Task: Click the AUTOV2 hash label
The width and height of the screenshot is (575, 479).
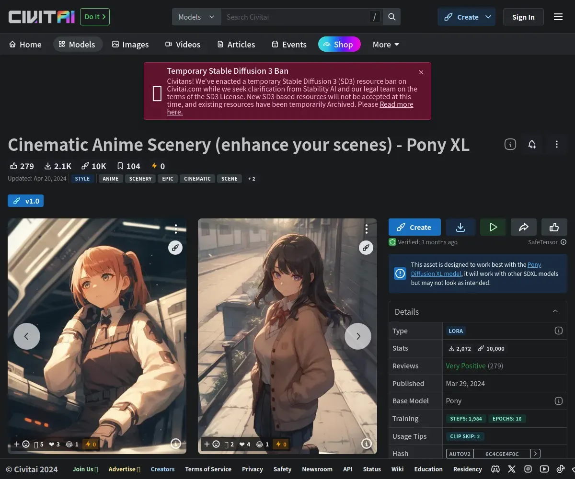Action: tap(460, 454)
